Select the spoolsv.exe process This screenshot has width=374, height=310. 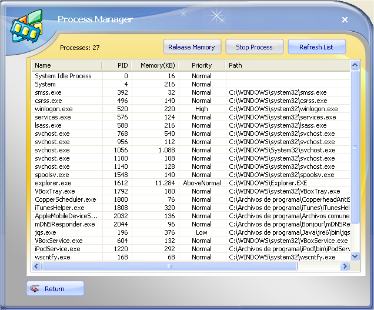[x=191, y=175]
